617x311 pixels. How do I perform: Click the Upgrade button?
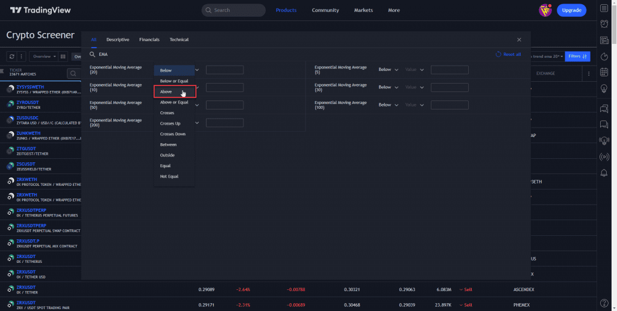click(x=571, y=10)
